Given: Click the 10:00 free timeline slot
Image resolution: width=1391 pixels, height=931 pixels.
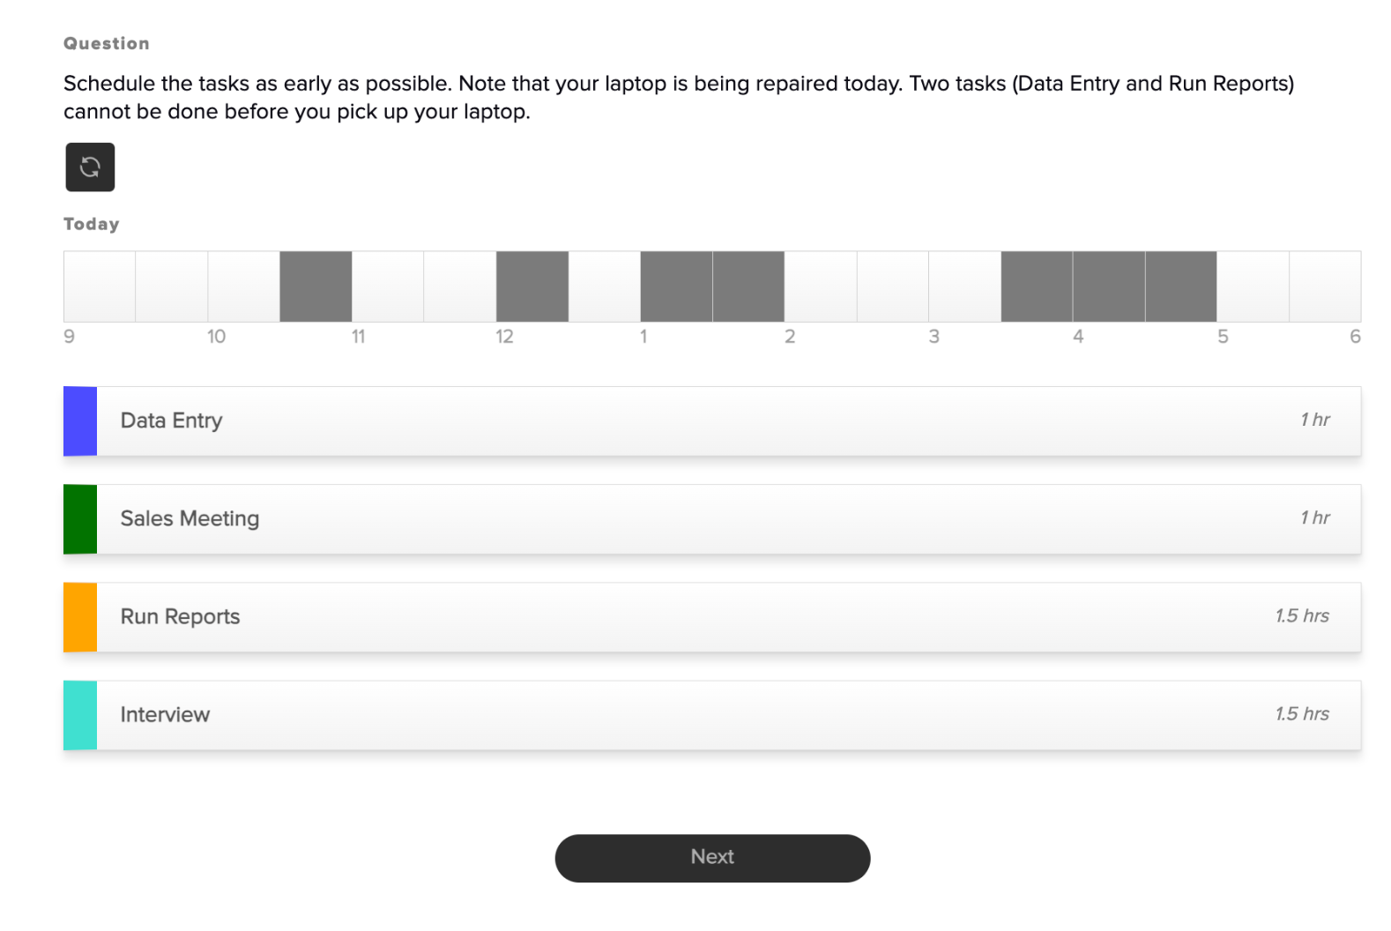Looking at the screenshot, I should click(244, 287).
